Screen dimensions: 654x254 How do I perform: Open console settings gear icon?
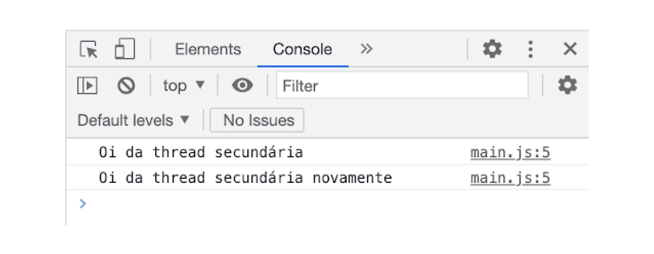click(x=567, y=85)
